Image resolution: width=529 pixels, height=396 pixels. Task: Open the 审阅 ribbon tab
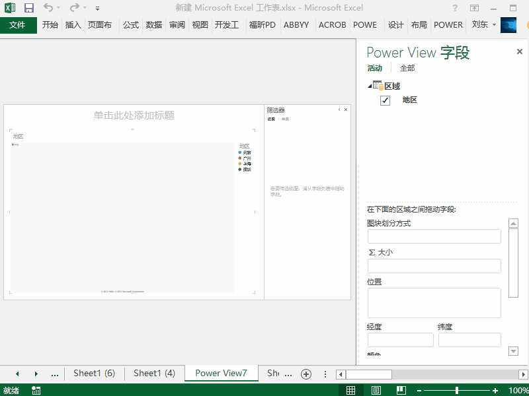pos(177,25)
